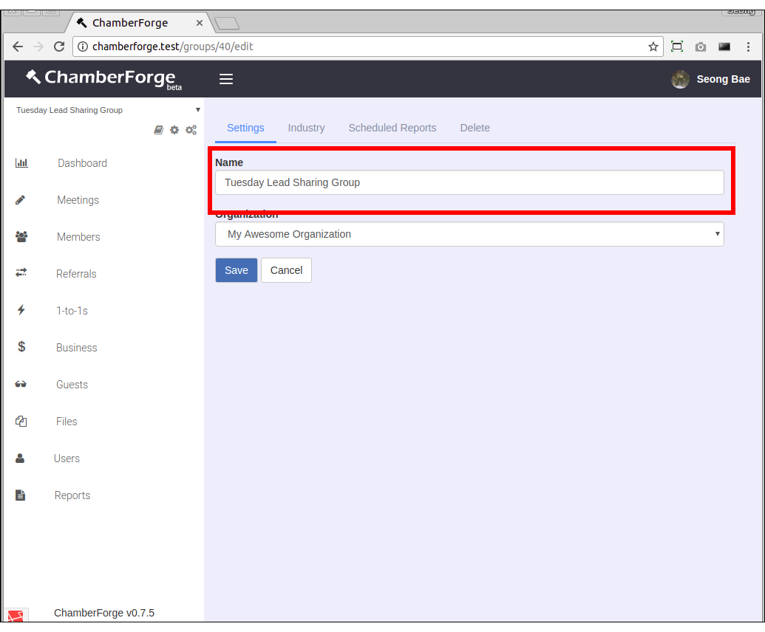Click the Cancel button

(x=286, y=270)
